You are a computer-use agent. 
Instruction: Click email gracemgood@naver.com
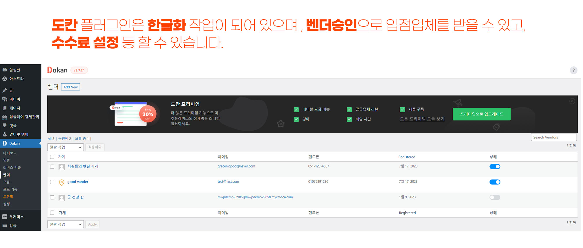[236, 166]
